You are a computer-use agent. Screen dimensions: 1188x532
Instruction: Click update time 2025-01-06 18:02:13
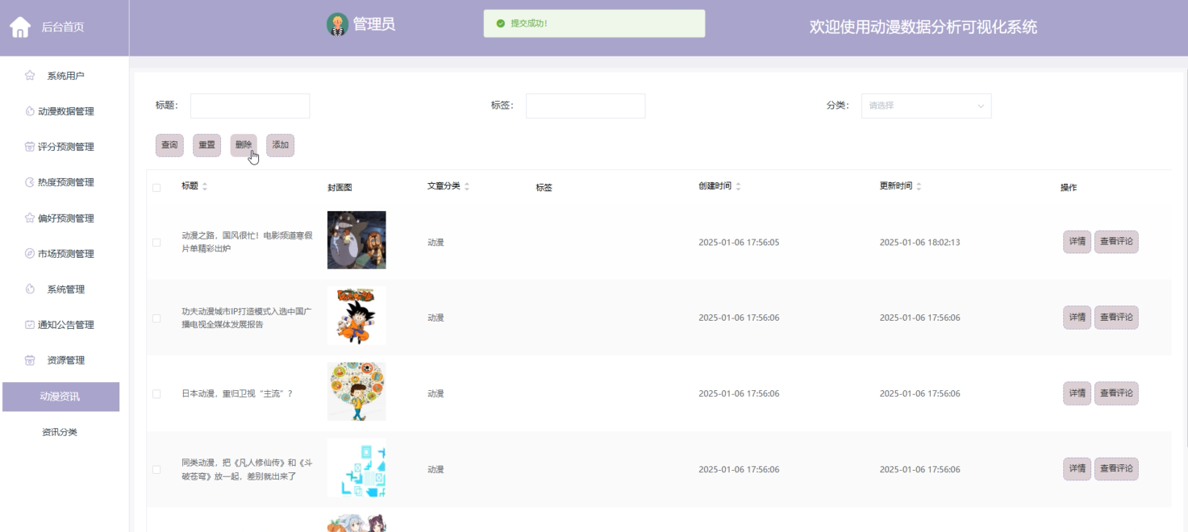pos(919,242)
